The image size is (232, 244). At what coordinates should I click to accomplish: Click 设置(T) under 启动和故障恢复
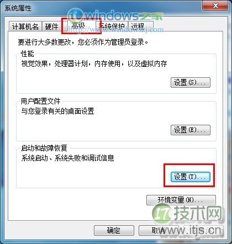(191, 177)
